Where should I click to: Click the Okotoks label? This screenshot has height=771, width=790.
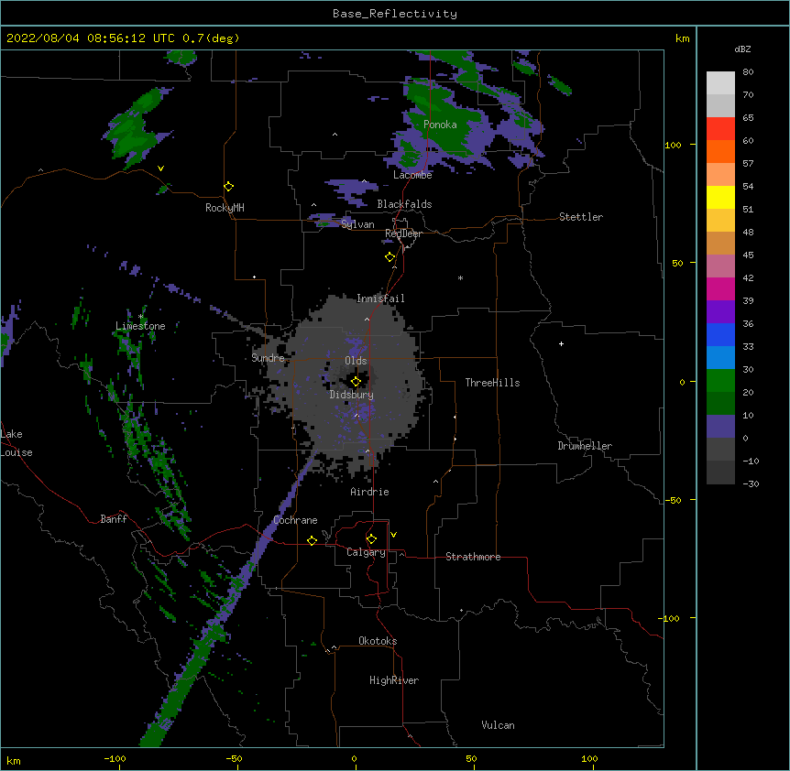[x=378, y=641]
